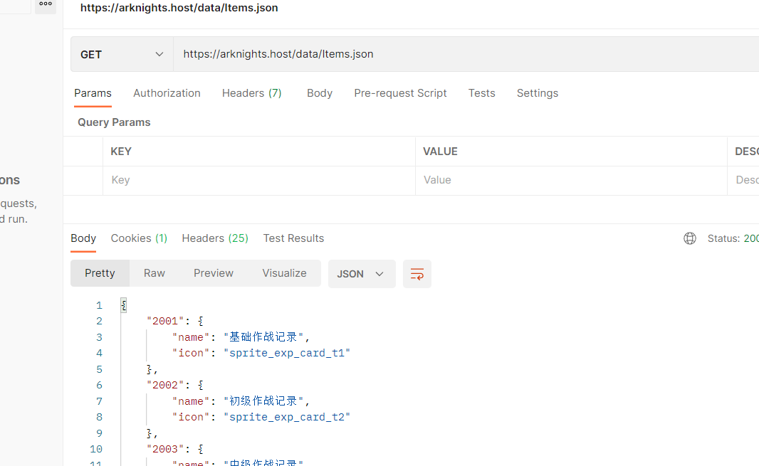Click the Visualize view button

pyautogui.click(x=284, y=273)
